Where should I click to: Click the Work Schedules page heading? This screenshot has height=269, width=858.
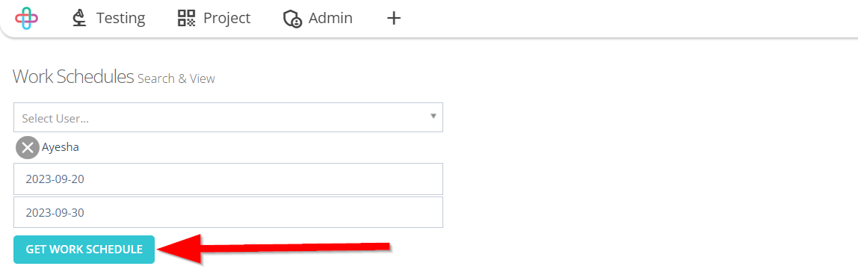pos(73,76)
